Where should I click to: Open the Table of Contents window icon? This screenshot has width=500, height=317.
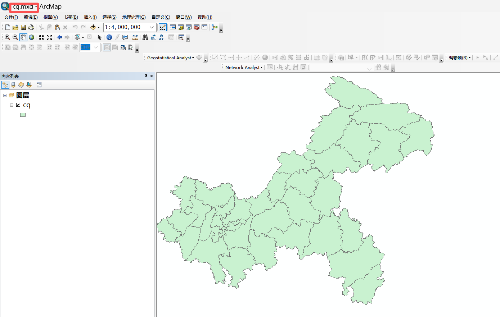point(173,27)
